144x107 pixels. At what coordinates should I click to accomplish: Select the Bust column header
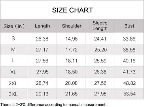coord(129,26)
